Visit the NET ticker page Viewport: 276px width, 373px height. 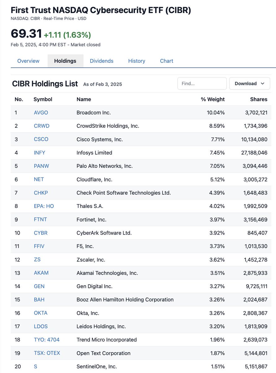[x=39, y=179]
